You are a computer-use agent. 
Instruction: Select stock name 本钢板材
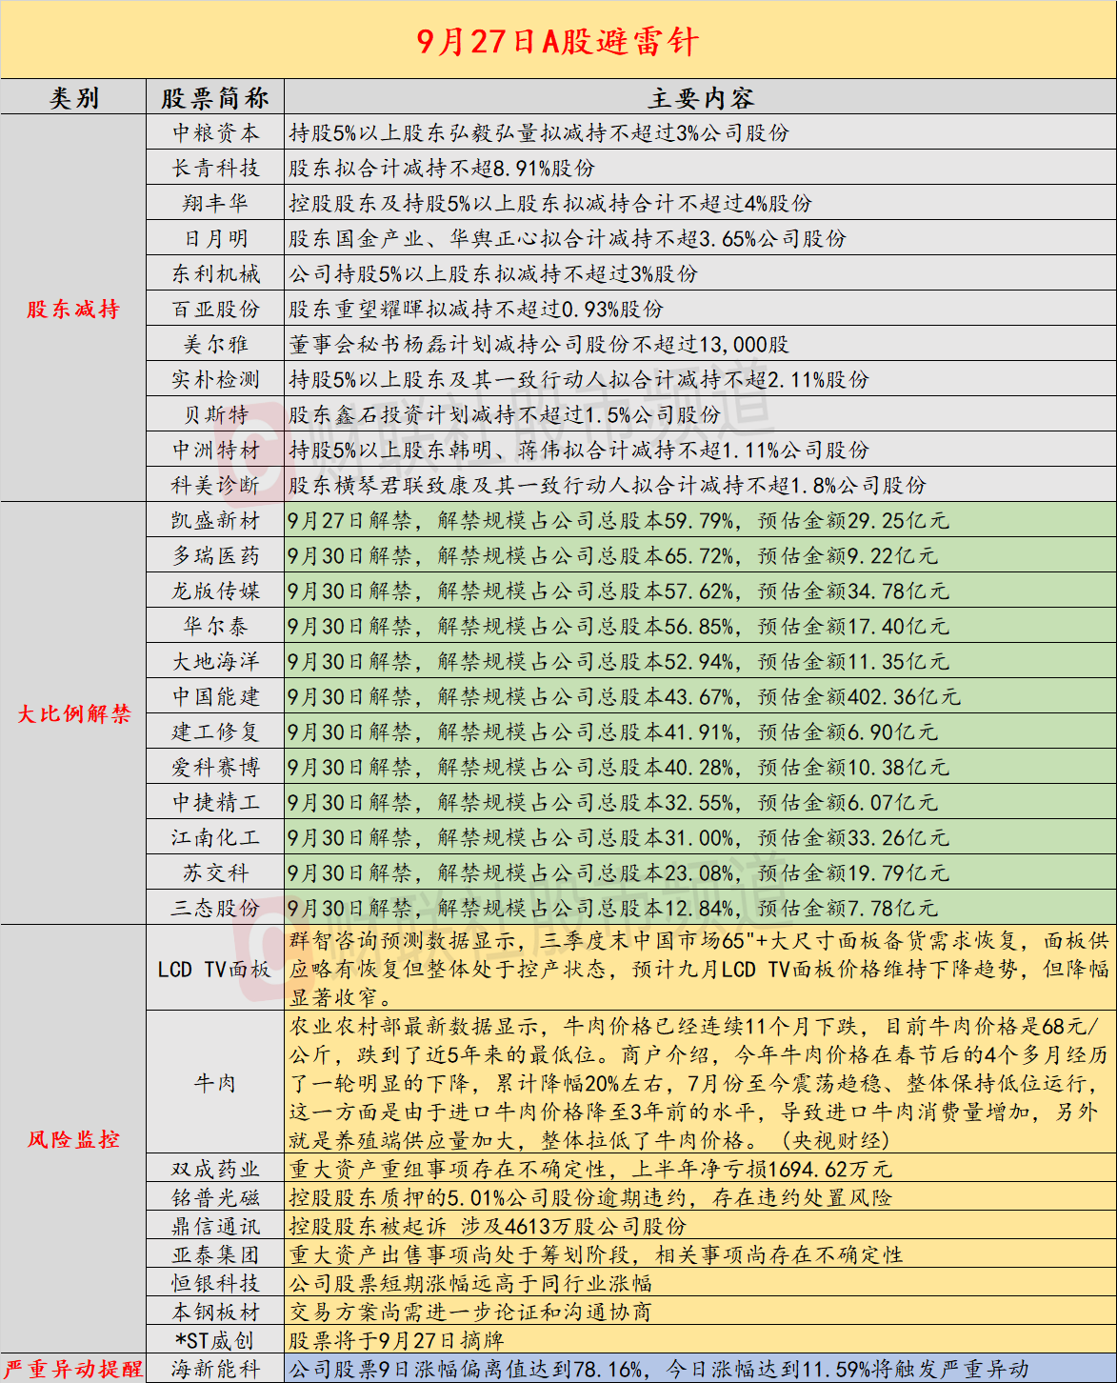[215, 1312]
